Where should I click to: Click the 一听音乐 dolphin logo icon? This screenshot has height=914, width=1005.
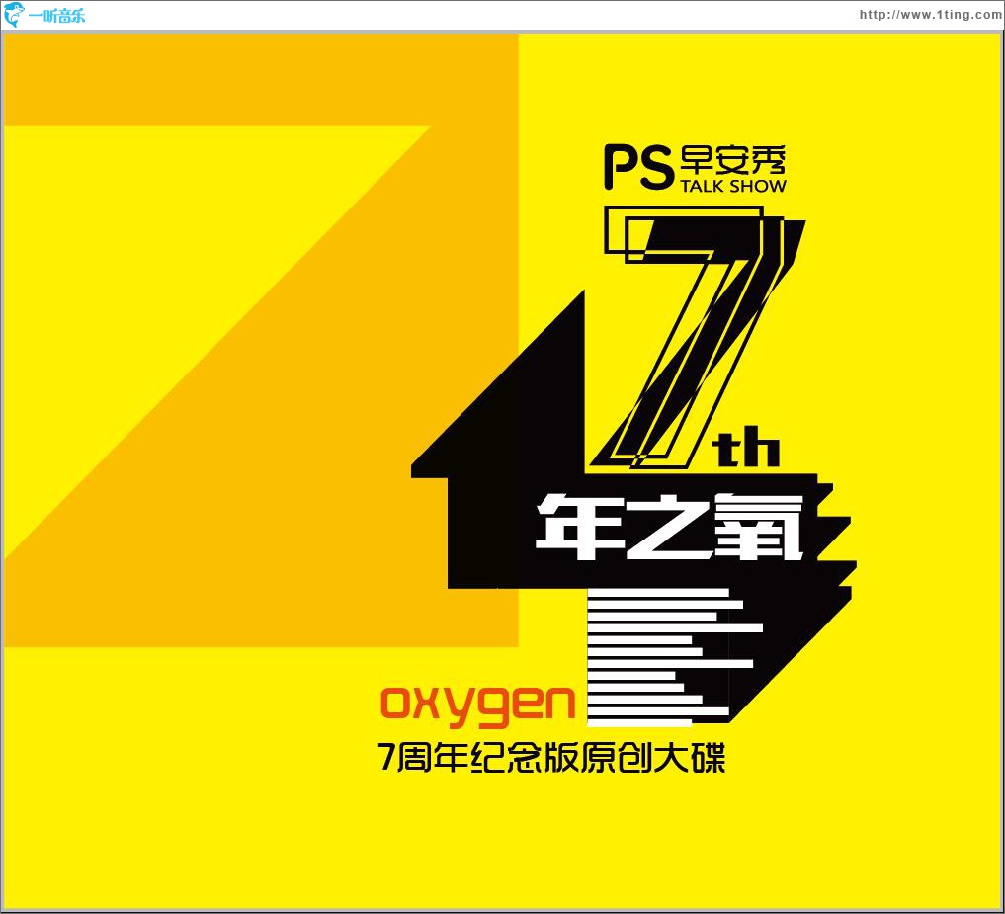pyautogui.click(x=14, y=15)
